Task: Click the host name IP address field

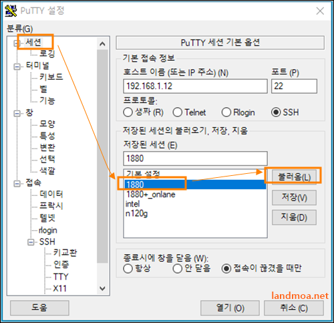Action: coord(195,86)
